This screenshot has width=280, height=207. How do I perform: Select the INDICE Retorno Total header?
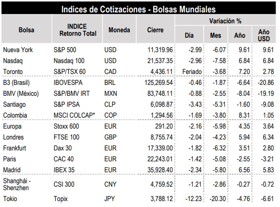[77, 30]
